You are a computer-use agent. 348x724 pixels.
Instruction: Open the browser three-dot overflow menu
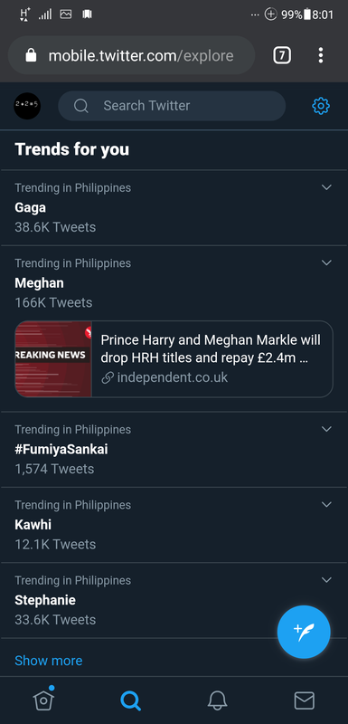[x=321, y=55]
